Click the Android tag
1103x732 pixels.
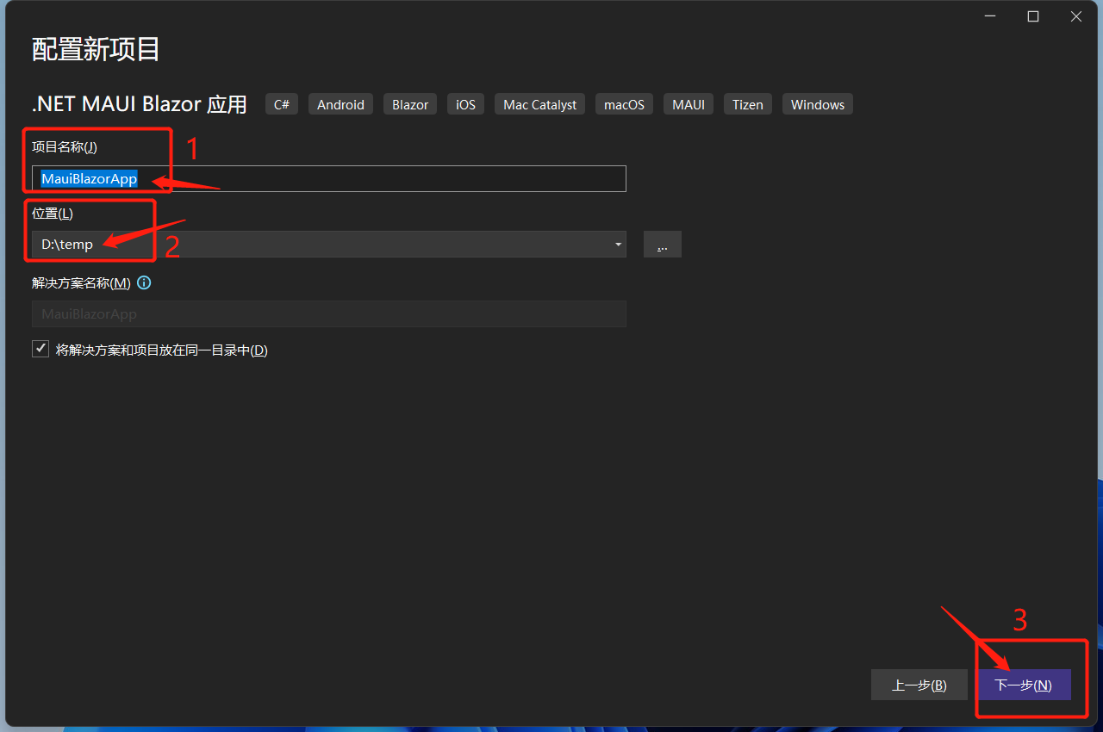click(340, 105)
